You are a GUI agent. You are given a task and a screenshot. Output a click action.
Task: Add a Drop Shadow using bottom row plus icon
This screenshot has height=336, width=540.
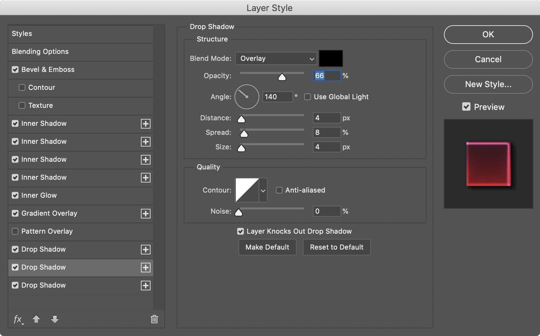[146, 286]
